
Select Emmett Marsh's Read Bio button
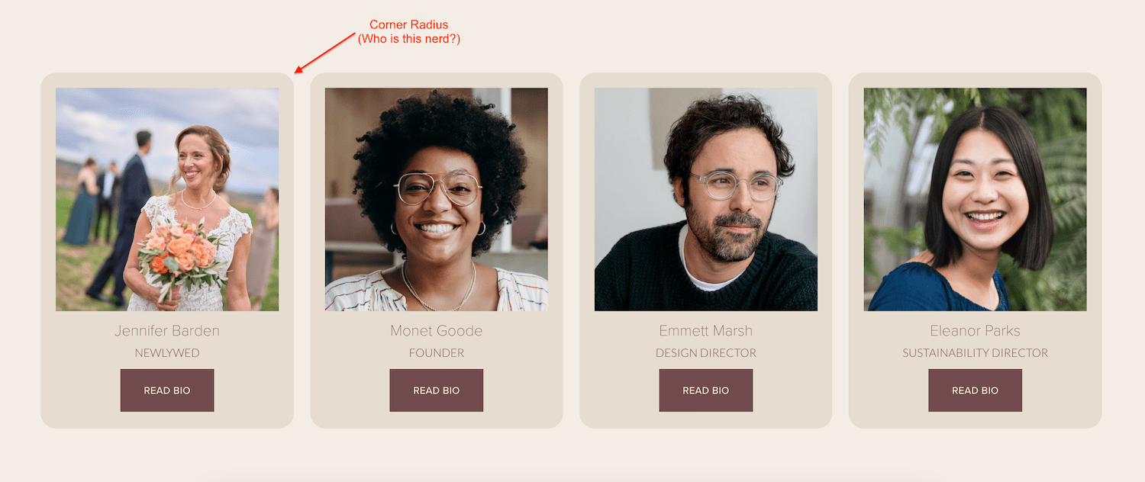pos(706,390)
